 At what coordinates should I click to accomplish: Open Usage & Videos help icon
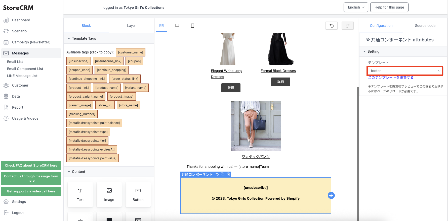point(6,118)
